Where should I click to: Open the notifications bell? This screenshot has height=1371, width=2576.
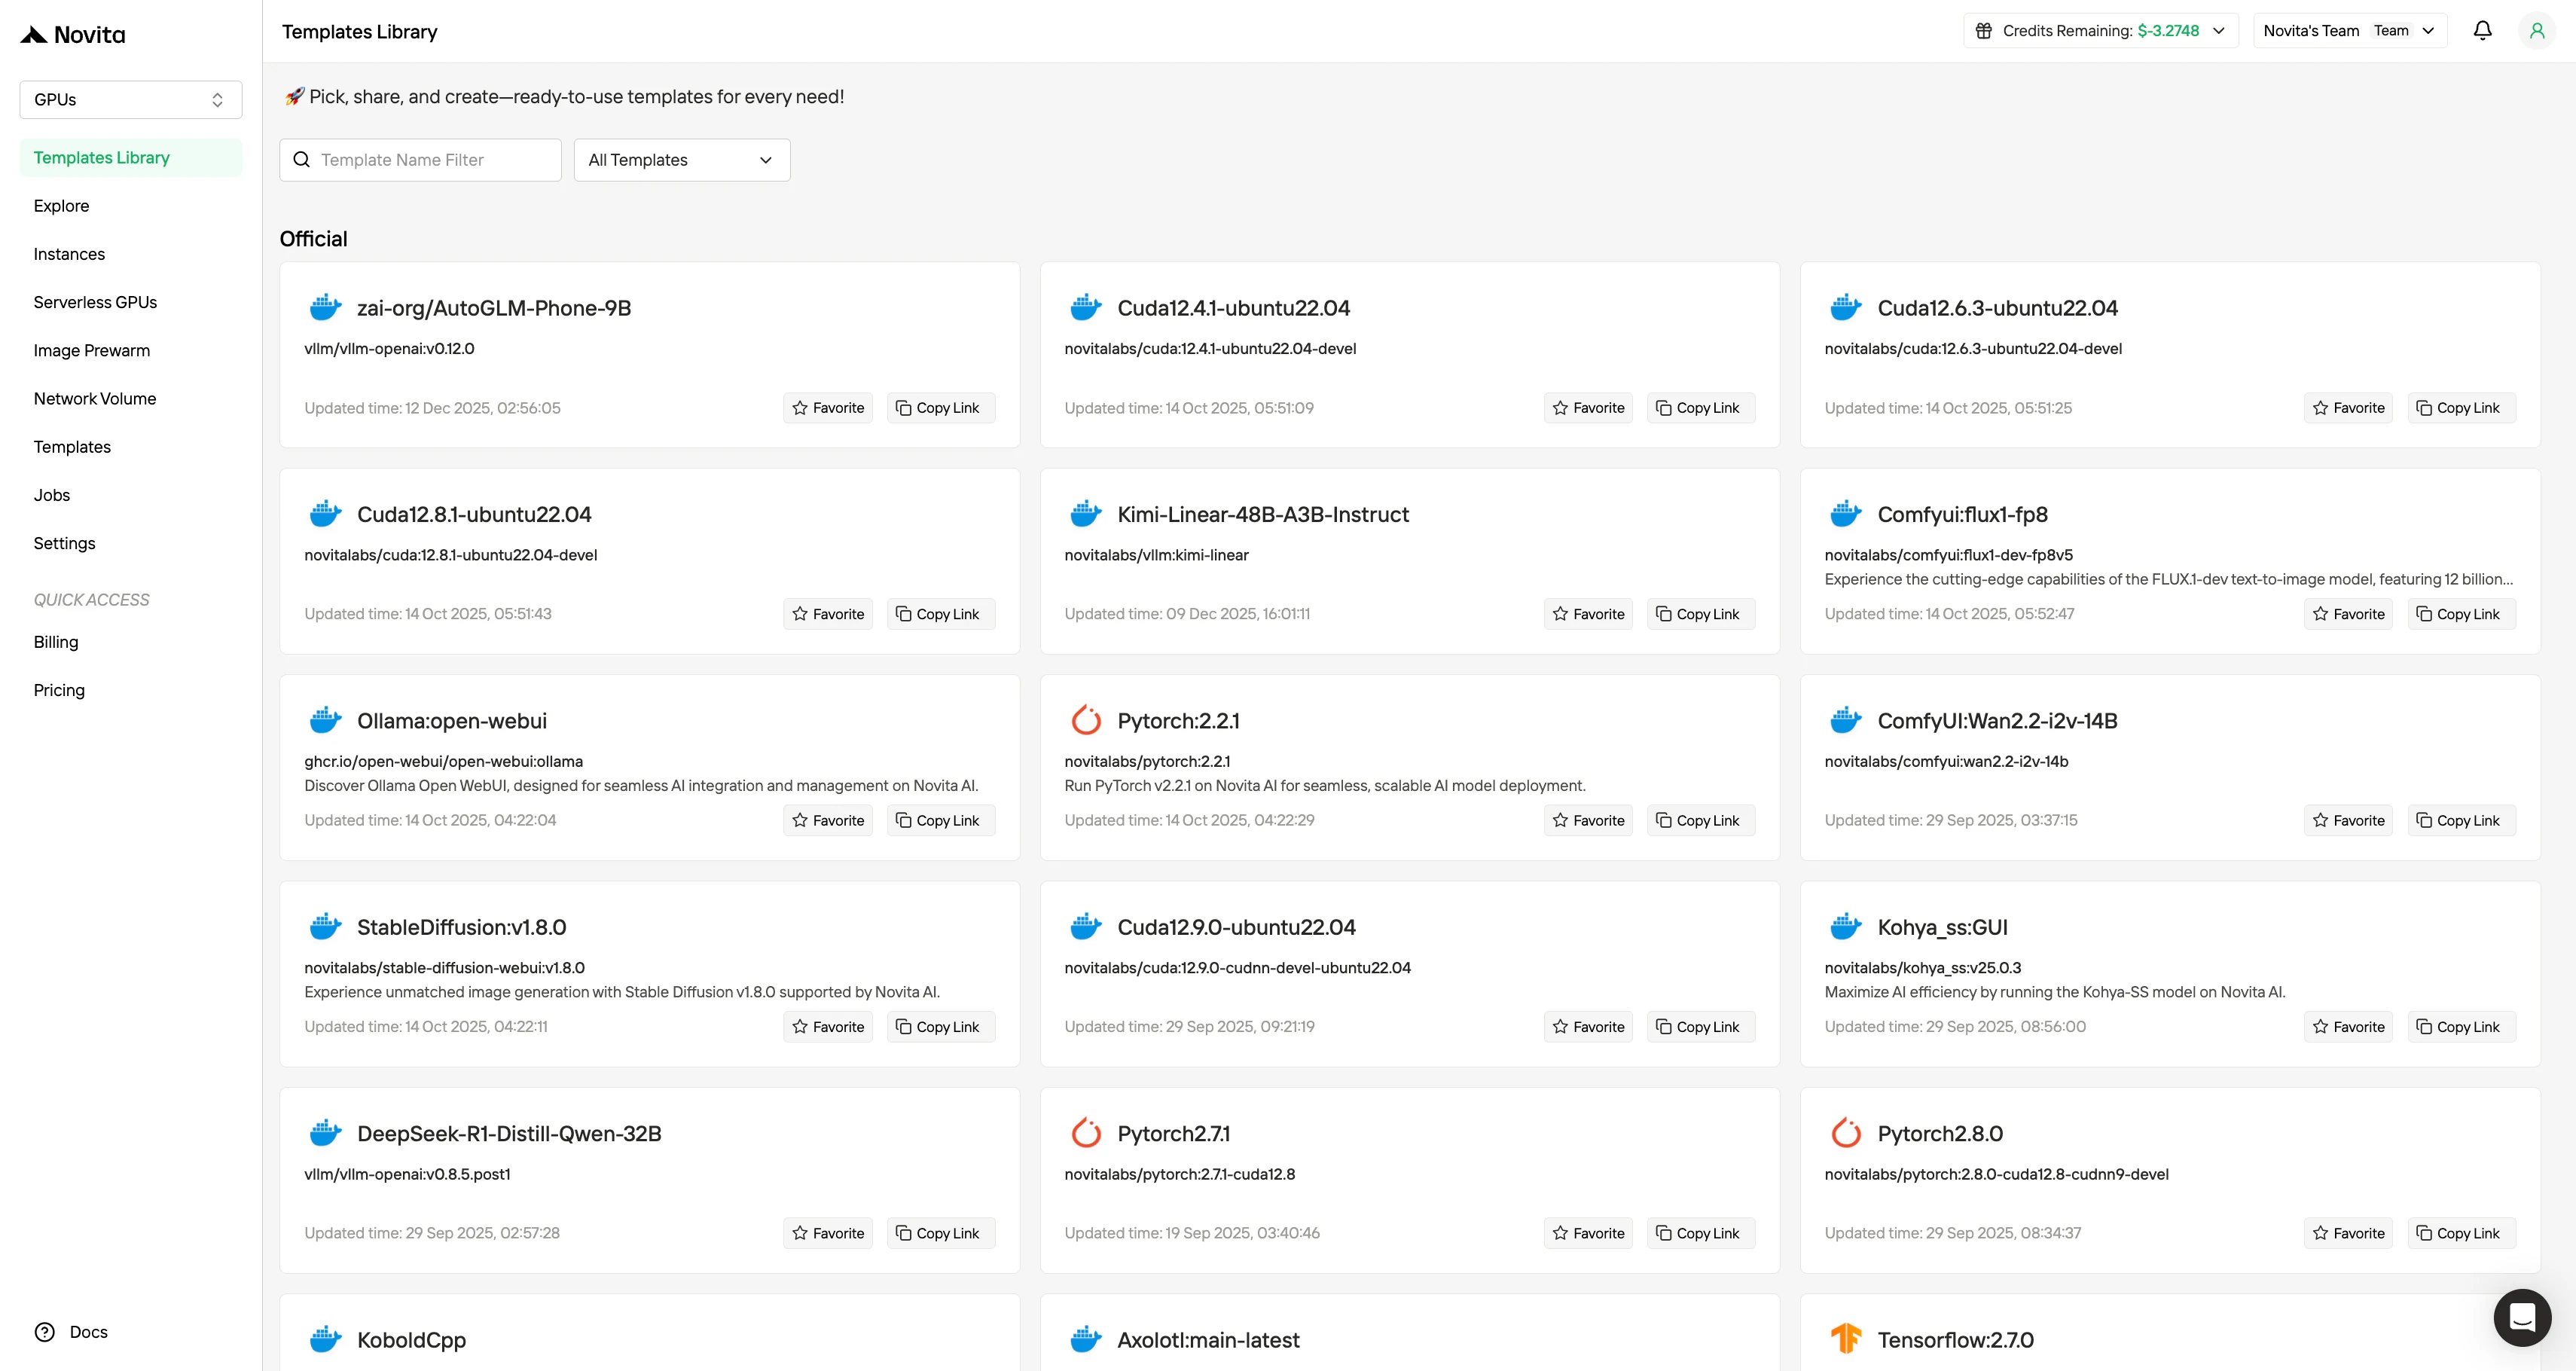pos(2482,31)
